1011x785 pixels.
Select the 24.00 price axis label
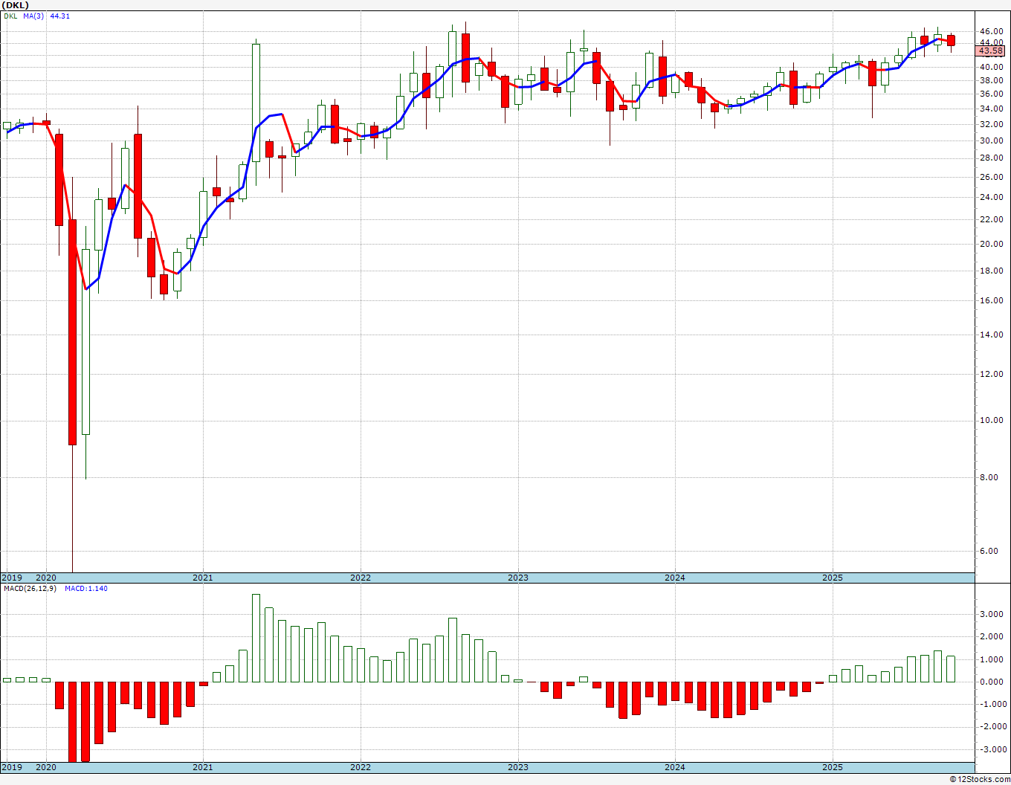pyautogui.click(x=991, y=197)
